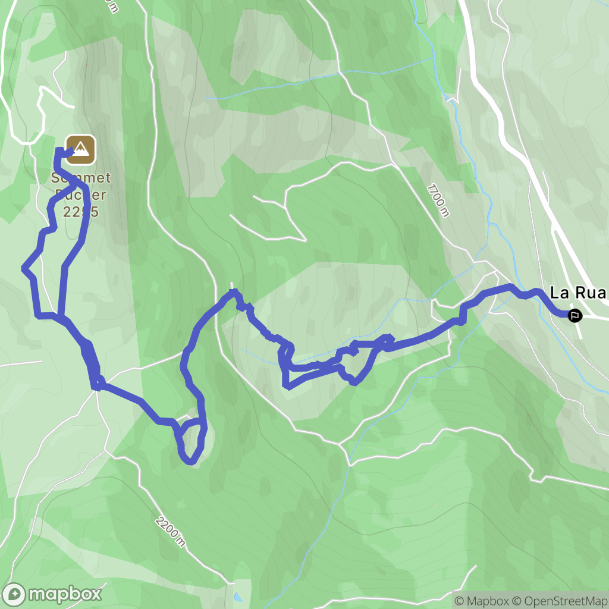The image size is (609, 609).
Task: Click the thickened overlapping route segment below the summit
Action: [91, 362]
